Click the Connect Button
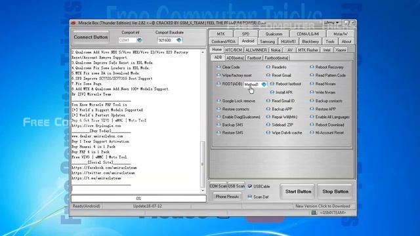420x236 pixels. click(91, 37)
